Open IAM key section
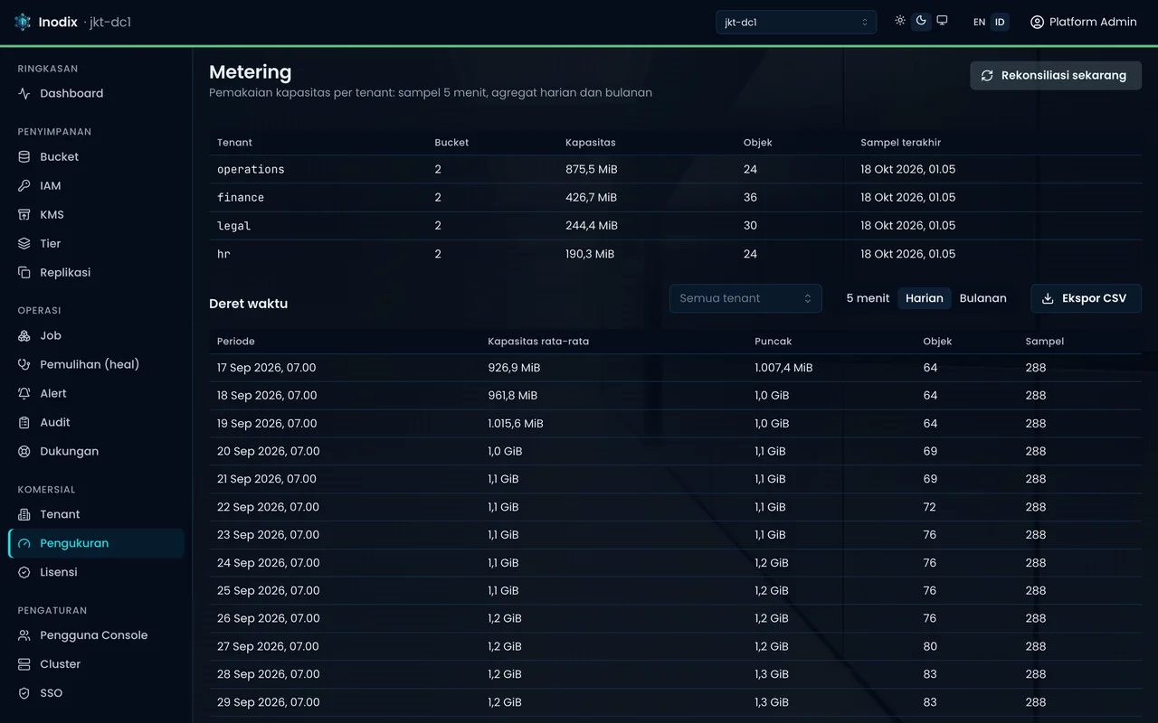1158x723 pixels. [x=96, y=185]
